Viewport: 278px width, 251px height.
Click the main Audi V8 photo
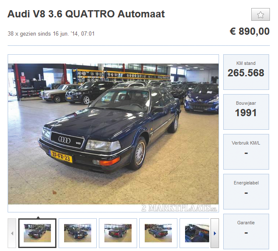[x=113, y=134]
